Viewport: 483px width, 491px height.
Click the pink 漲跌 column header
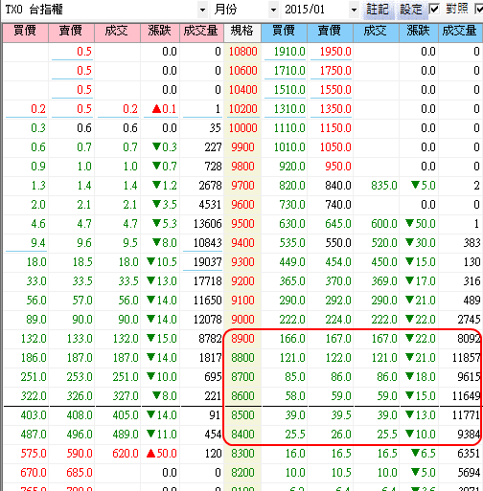pyautogui.click(x=160, y=33)
